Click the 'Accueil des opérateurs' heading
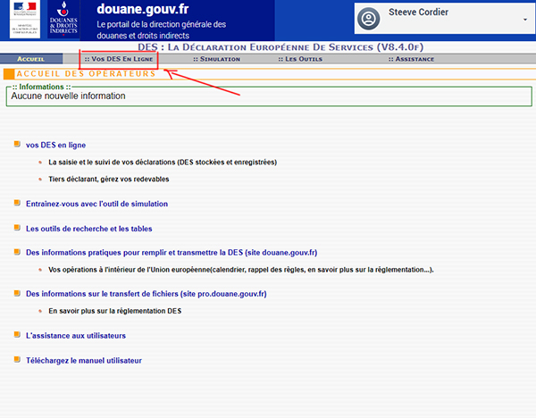Screen dimensions: 536x418 click(x=86, y=73)
